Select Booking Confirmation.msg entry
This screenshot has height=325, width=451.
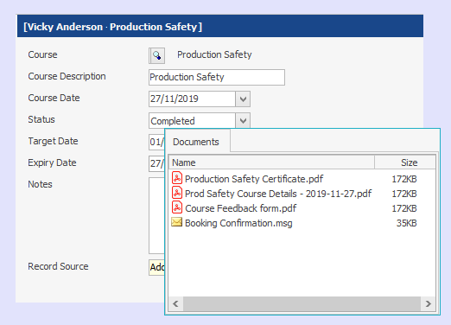tap(238, 223)
